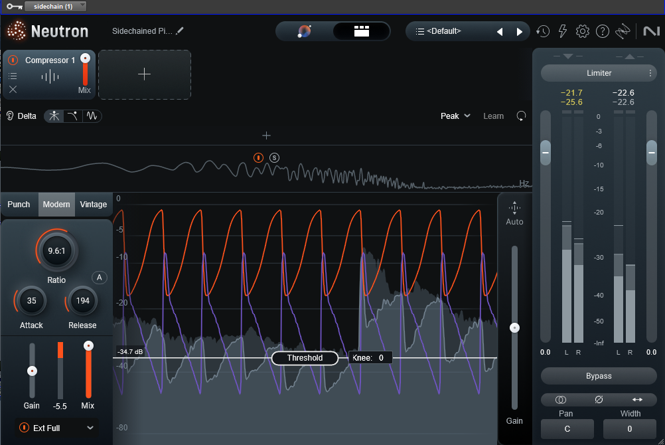Viewport: 665px width, 445px height.
Task: Reset with the circular arrow icon
Action: tap(521, 116)
